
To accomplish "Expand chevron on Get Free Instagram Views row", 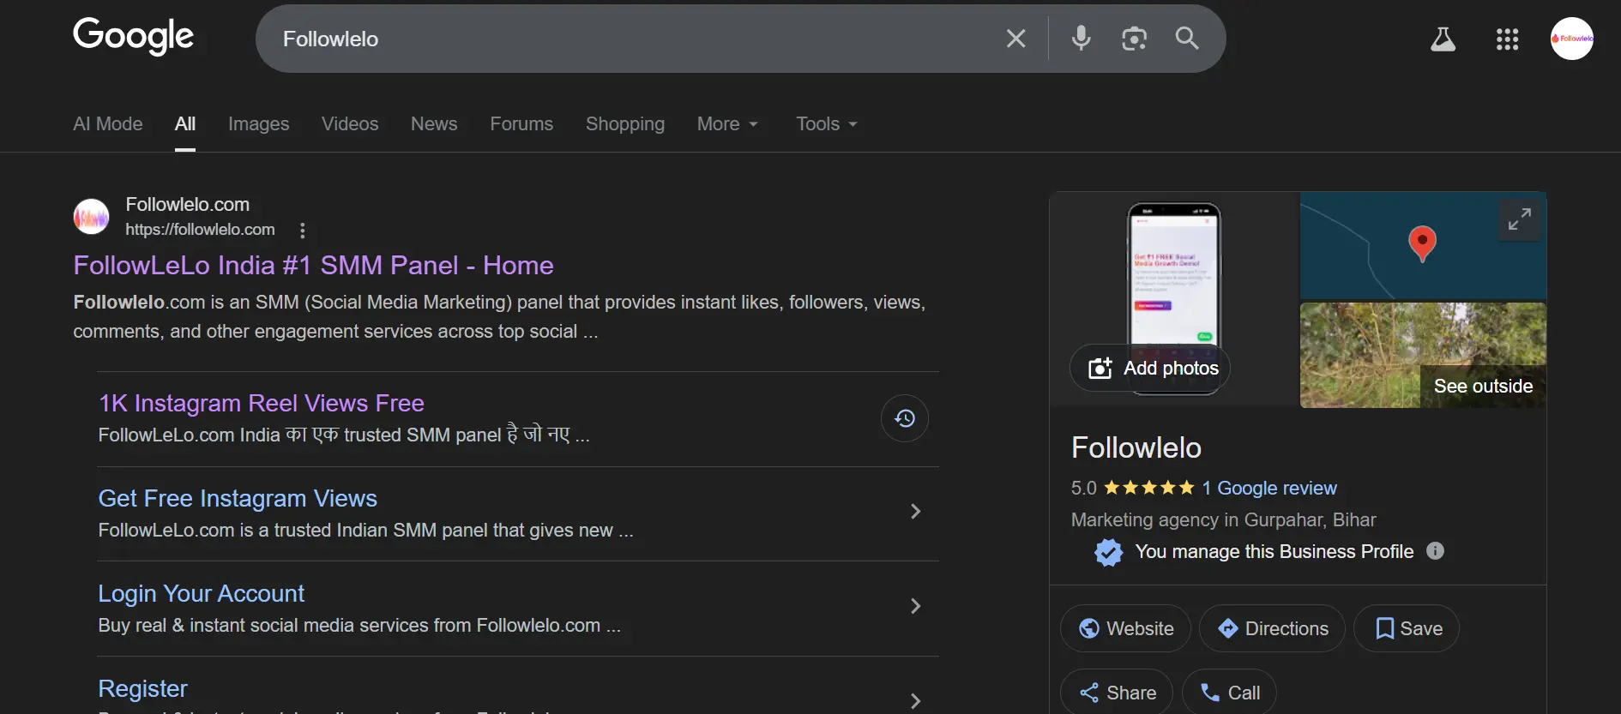I will click(915, 511).
